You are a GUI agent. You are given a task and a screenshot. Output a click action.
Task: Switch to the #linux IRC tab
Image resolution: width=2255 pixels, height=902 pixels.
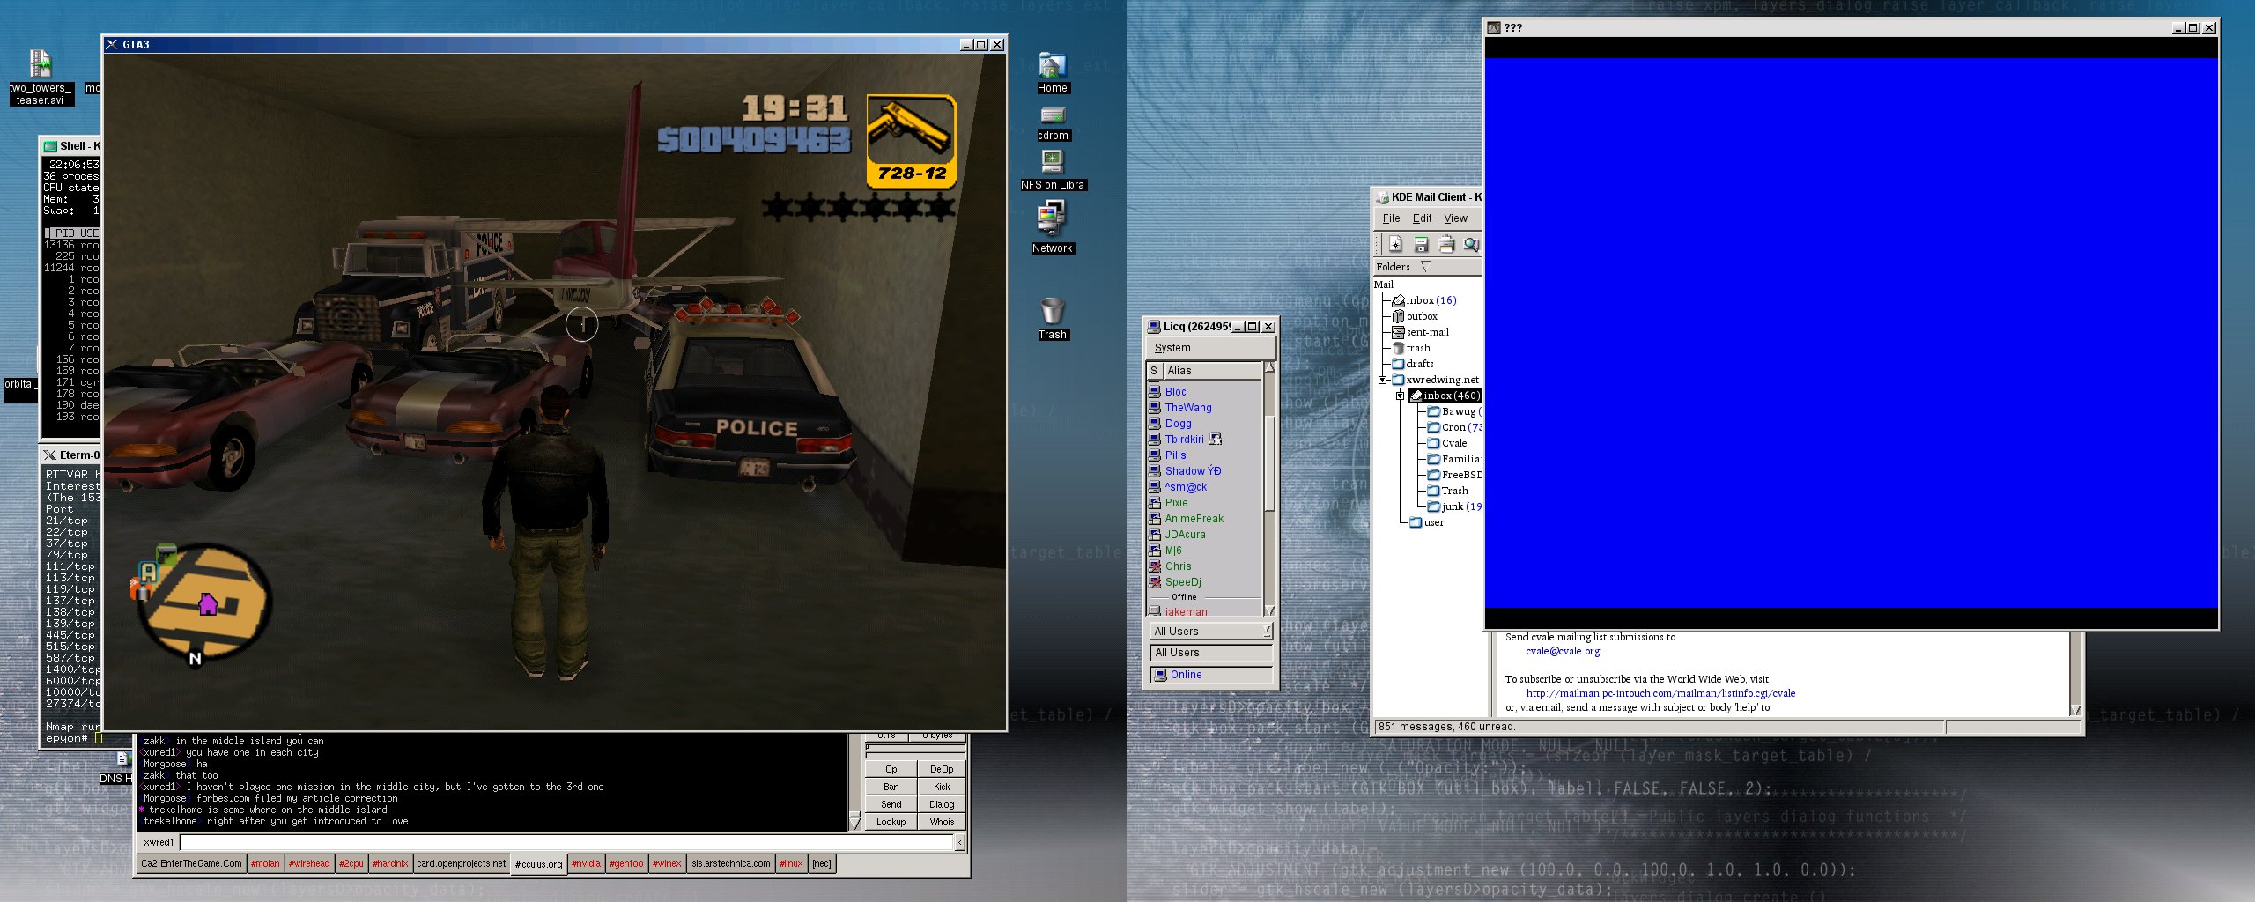tap(791, 863)
